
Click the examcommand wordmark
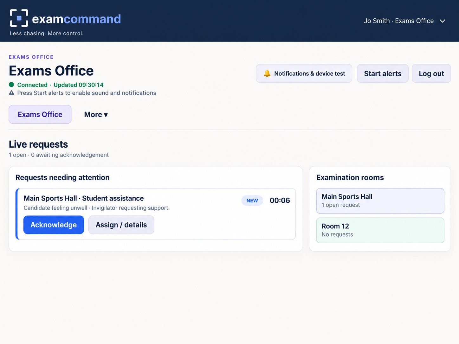(76, 19)
